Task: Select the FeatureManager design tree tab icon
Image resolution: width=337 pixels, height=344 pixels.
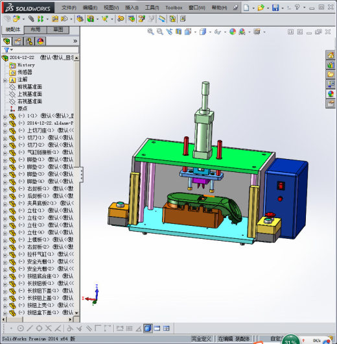Action: point(6,42)
